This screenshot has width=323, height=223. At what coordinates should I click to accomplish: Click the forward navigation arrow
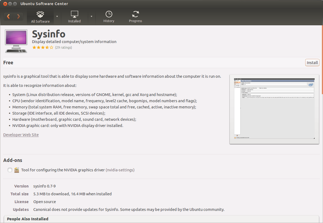point(18,16)
